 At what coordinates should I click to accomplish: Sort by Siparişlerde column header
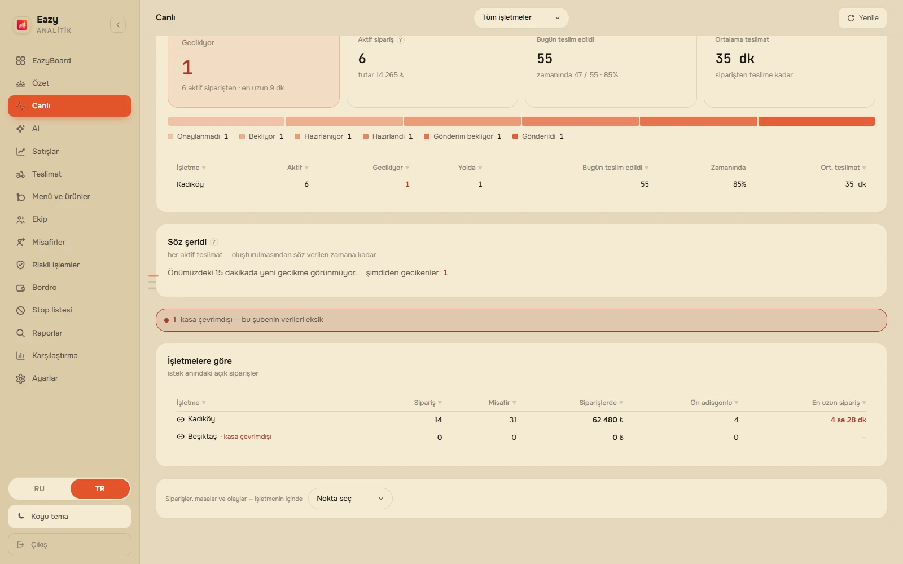pyautogui.click(x=601, y=403)
